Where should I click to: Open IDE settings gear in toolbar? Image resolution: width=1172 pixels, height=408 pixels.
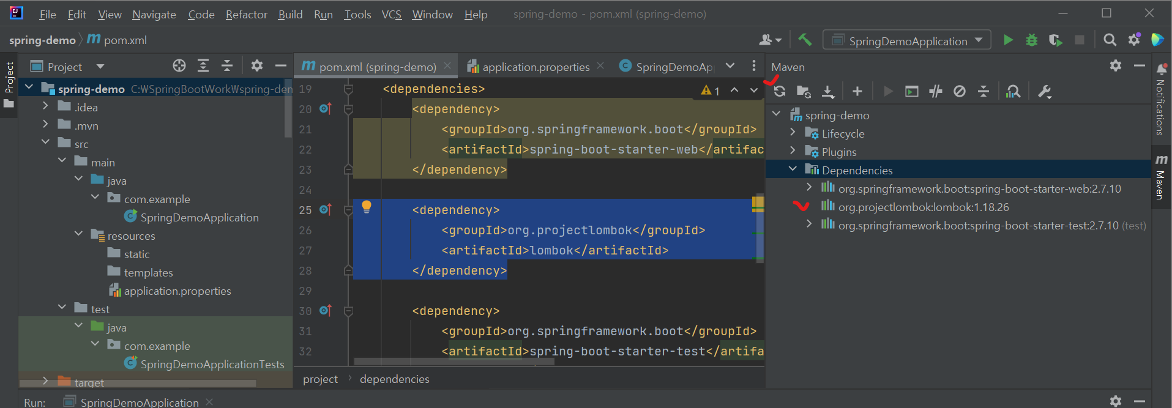point(1134,40)
